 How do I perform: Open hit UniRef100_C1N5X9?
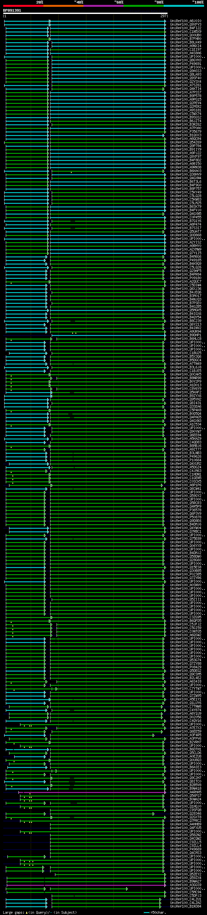(x=185, y=31)
